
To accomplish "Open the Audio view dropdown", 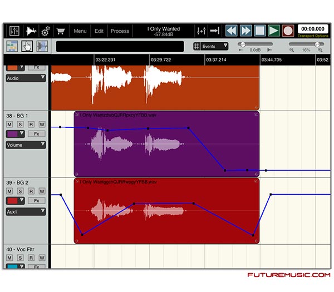I will 26,78.
